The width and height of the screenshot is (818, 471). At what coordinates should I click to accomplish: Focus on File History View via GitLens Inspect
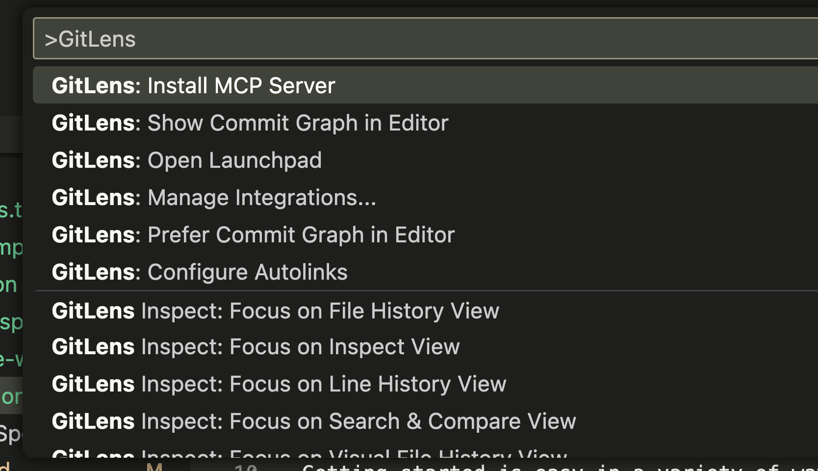coord(275,310)
